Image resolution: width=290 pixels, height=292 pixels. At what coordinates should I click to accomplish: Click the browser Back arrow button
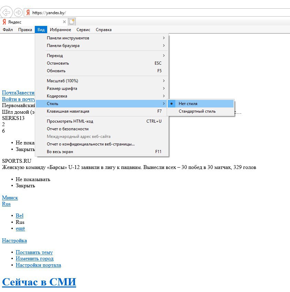(6, 12)
